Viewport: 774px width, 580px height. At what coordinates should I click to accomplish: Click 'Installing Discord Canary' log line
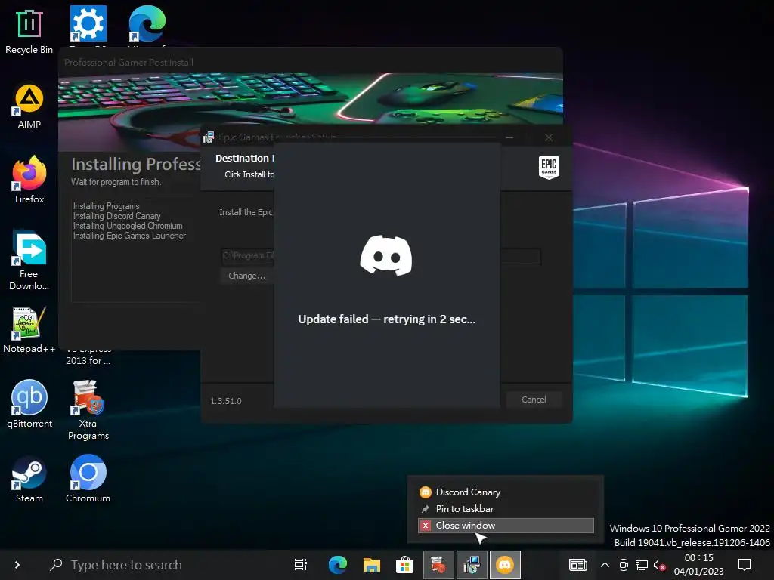(117, 216)
